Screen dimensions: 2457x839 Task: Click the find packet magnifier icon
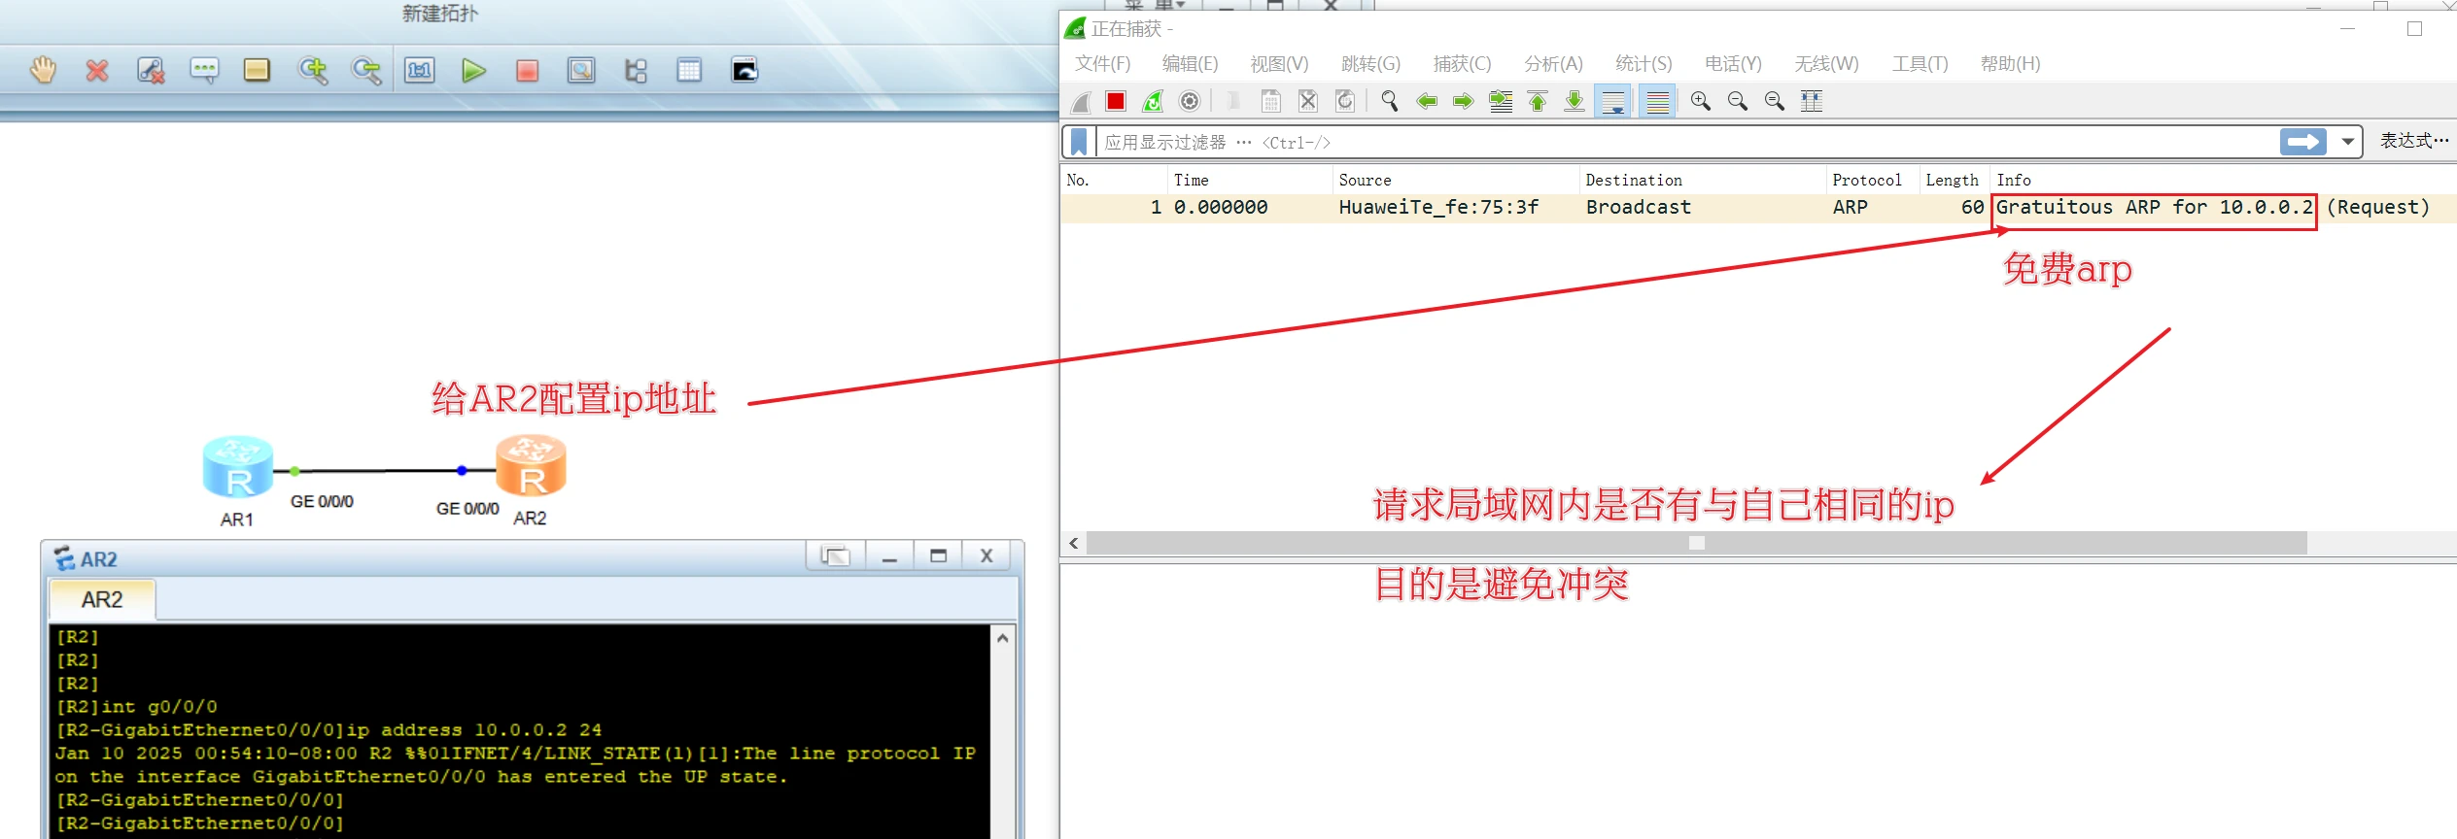click(x=1390, y=101)
